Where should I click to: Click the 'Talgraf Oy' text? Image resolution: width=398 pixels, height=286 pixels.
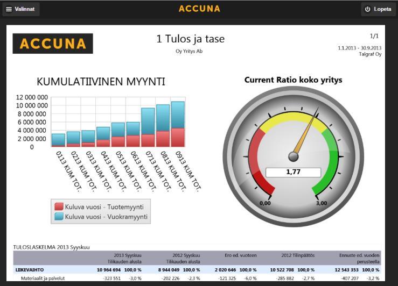pos(370,54)
